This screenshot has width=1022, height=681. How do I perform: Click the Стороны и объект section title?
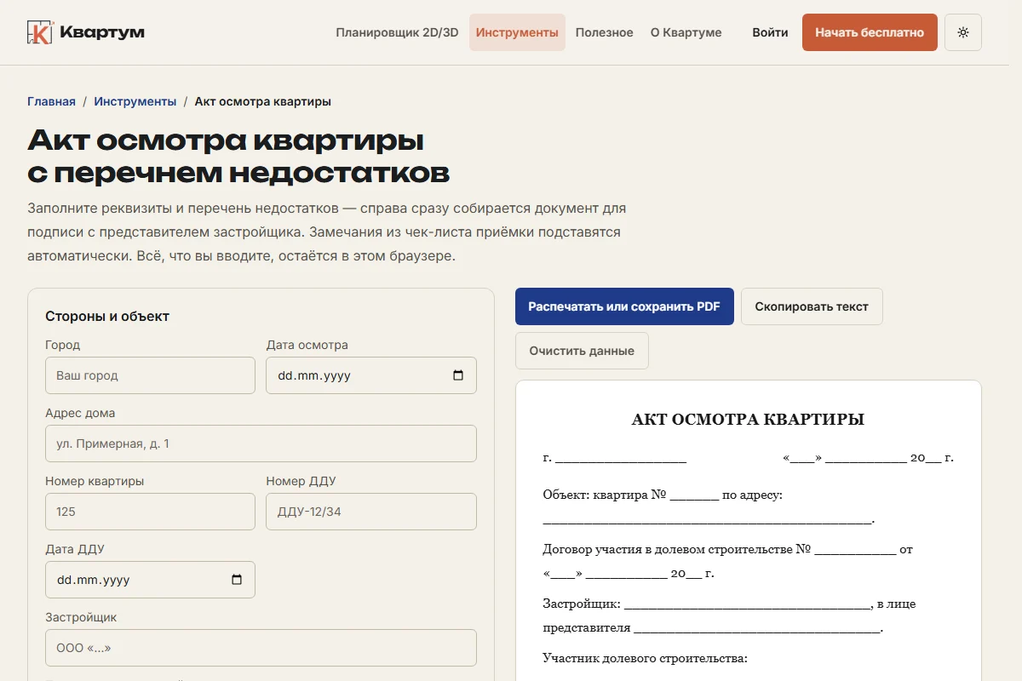(x=107, y=316)
